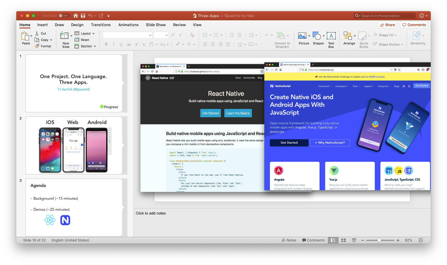Apply strikethrough formatting
447x265 pixels.
tap(129, 44)
